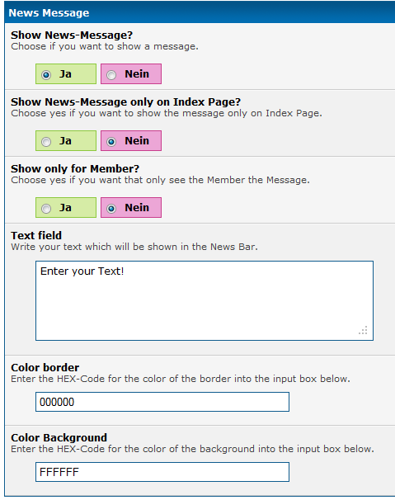The height and width of the screenshot is (500, 395).
Task: Focus the Color border hex input showing 000000
Action: tap(162, 402)
